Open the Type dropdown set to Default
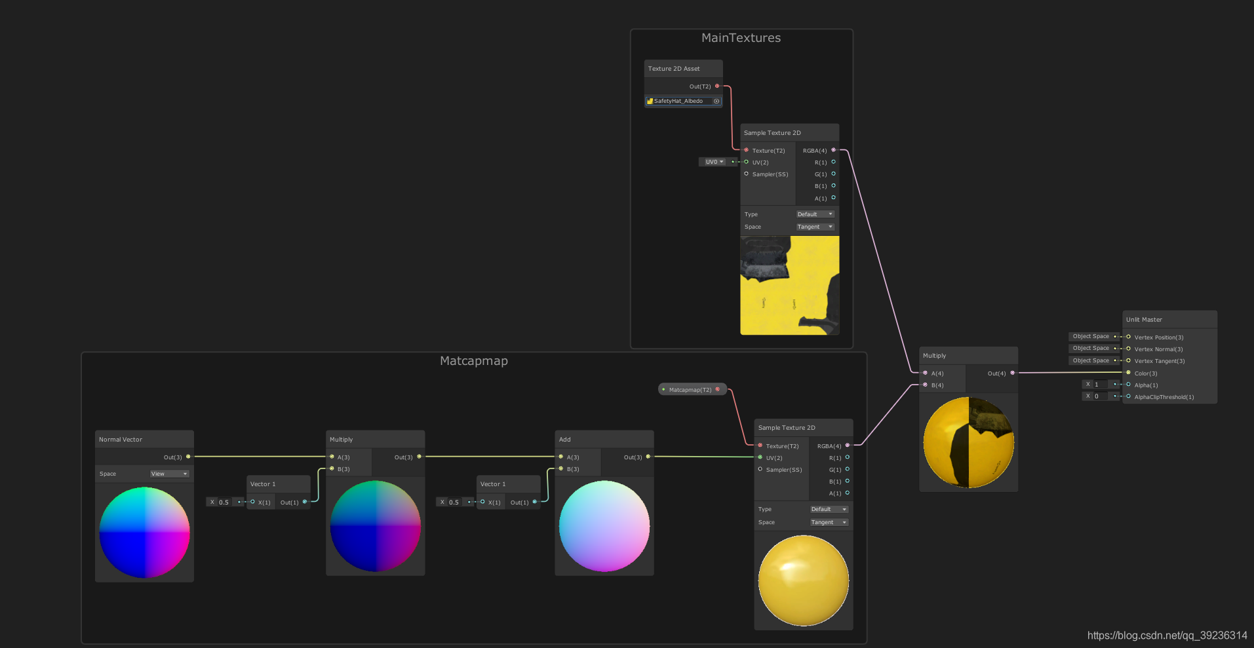The height and width of the screenshot is (648, 1254). [815, 214]
